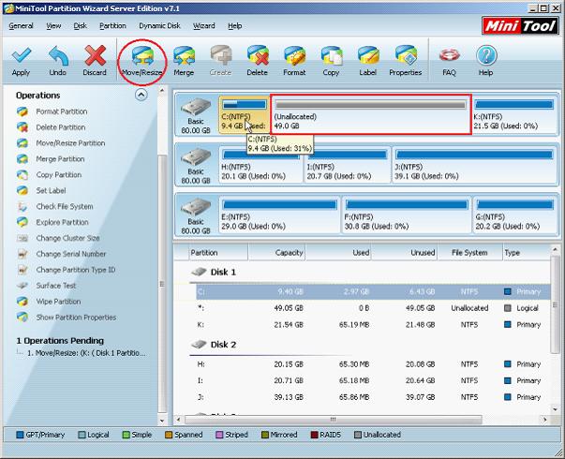Select the J:(NTFS) 39.1 GB block
The height and width of the screenshot is (459, 565).
474,165
